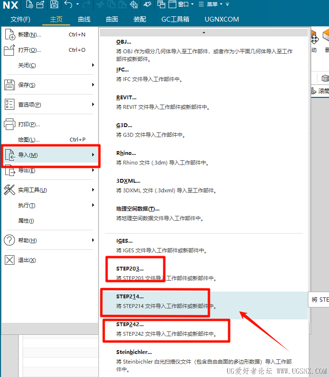329x377 pixels.
Task: Click the 新建 new document icon in menu
Action: [10, 35]
